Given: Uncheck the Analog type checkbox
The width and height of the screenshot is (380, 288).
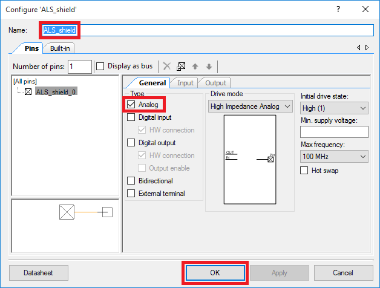Looking at the screenshot, I should coord(131,105).
